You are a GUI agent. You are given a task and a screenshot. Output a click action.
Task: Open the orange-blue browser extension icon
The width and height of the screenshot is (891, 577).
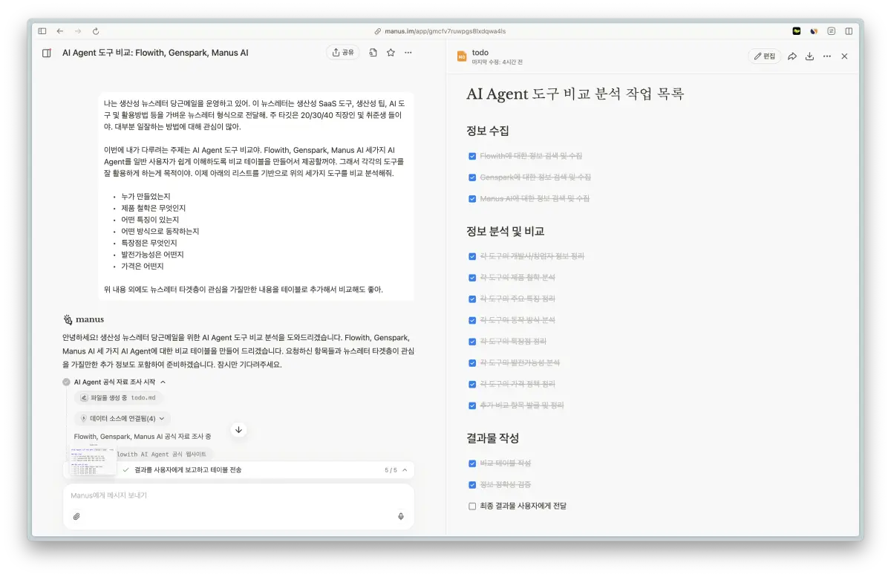[x=814, y=31]
